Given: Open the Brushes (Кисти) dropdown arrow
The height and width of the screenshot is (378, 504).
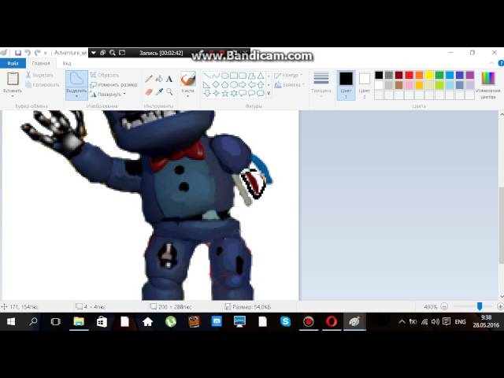Looking at the screenshot, I should [x=188, y=96].
